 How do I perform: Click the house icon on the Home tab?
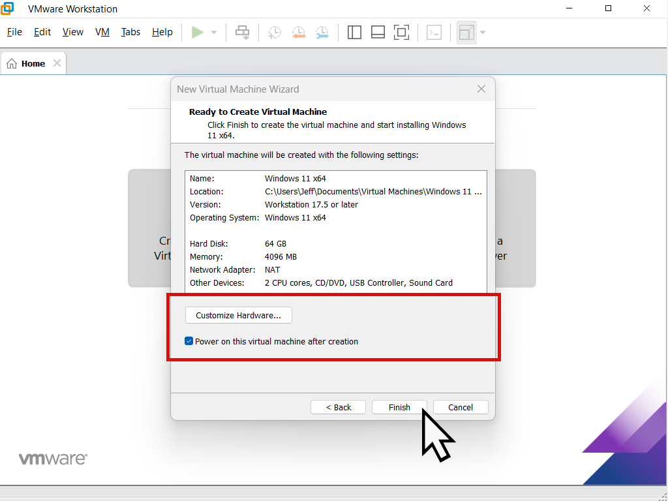click(x=11, y=63)
